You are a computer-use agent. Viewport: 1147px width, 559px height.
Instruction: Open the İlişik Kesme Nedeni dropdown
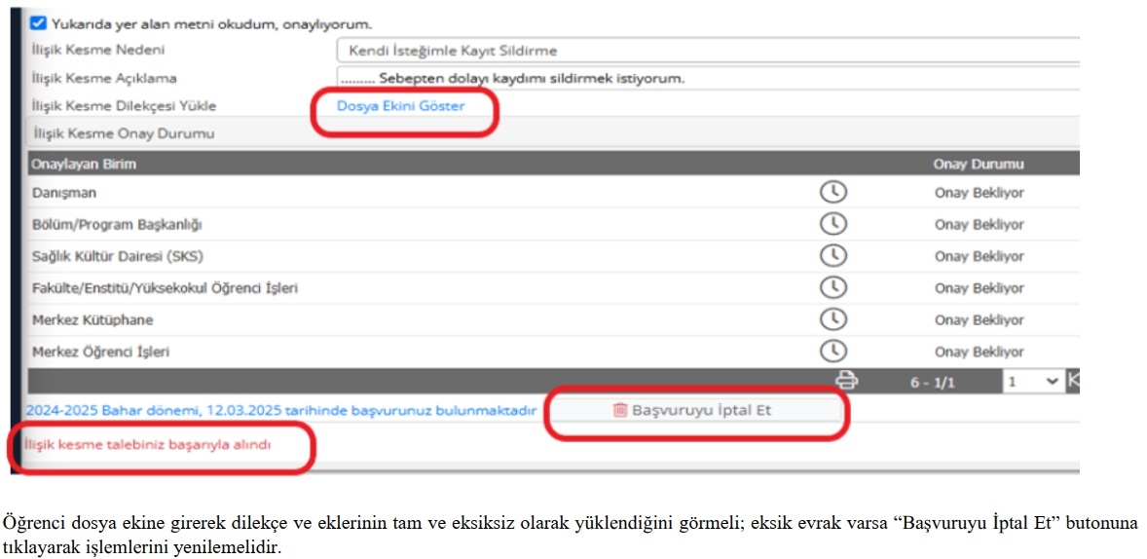(708, 51)
